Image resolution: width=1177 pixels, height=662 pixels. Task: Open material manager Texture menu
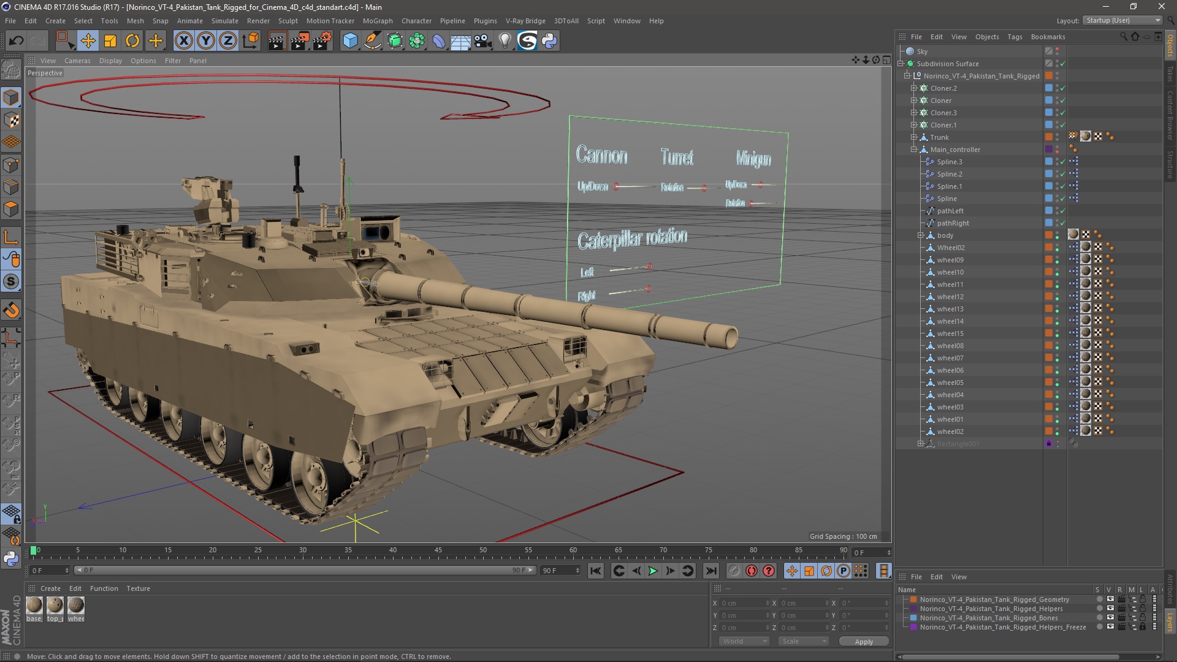pos(138,588)
